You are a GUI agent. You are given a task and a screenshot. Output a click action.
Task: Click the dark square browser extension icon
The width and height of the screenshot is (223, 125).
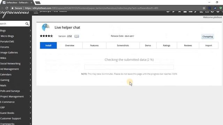point(209,8)
